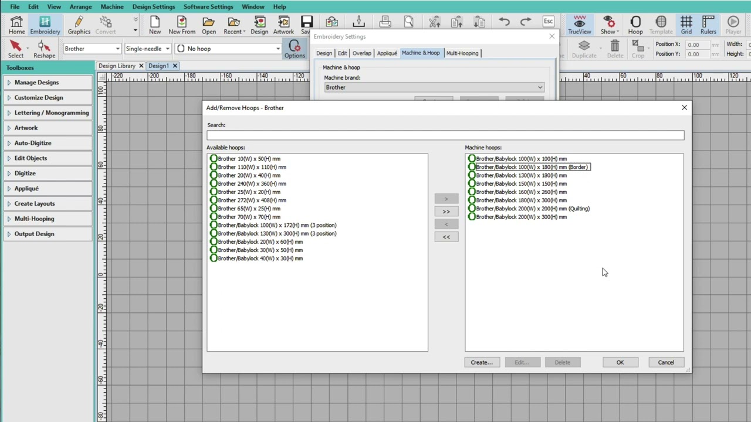Toggle the Rulers display
The height and width of the screenshot is (422, 751).
click(708, 25)
